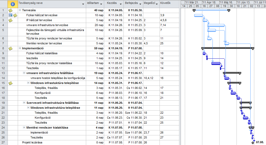Viewport: 266px width, 145px height.
Task: Select row header number 27
Action: tap(3, 142)
